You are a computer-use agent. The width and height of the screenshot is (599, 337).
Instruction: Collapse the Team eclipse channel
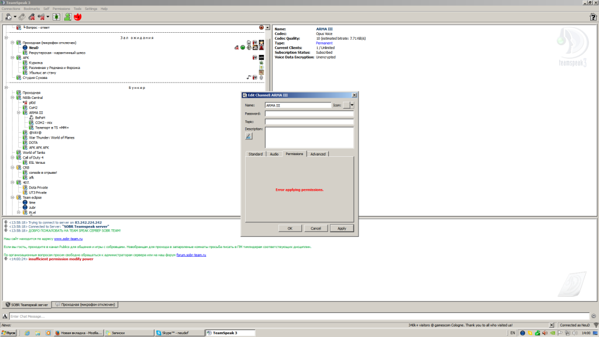pyautogui.click(x=12, y=198)
